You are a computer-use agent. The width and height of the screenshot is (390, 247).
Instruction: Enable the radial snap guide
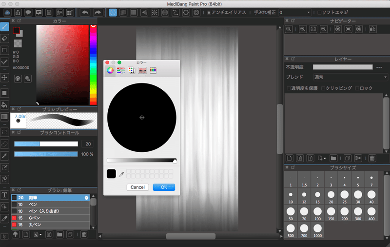(155, 13)
